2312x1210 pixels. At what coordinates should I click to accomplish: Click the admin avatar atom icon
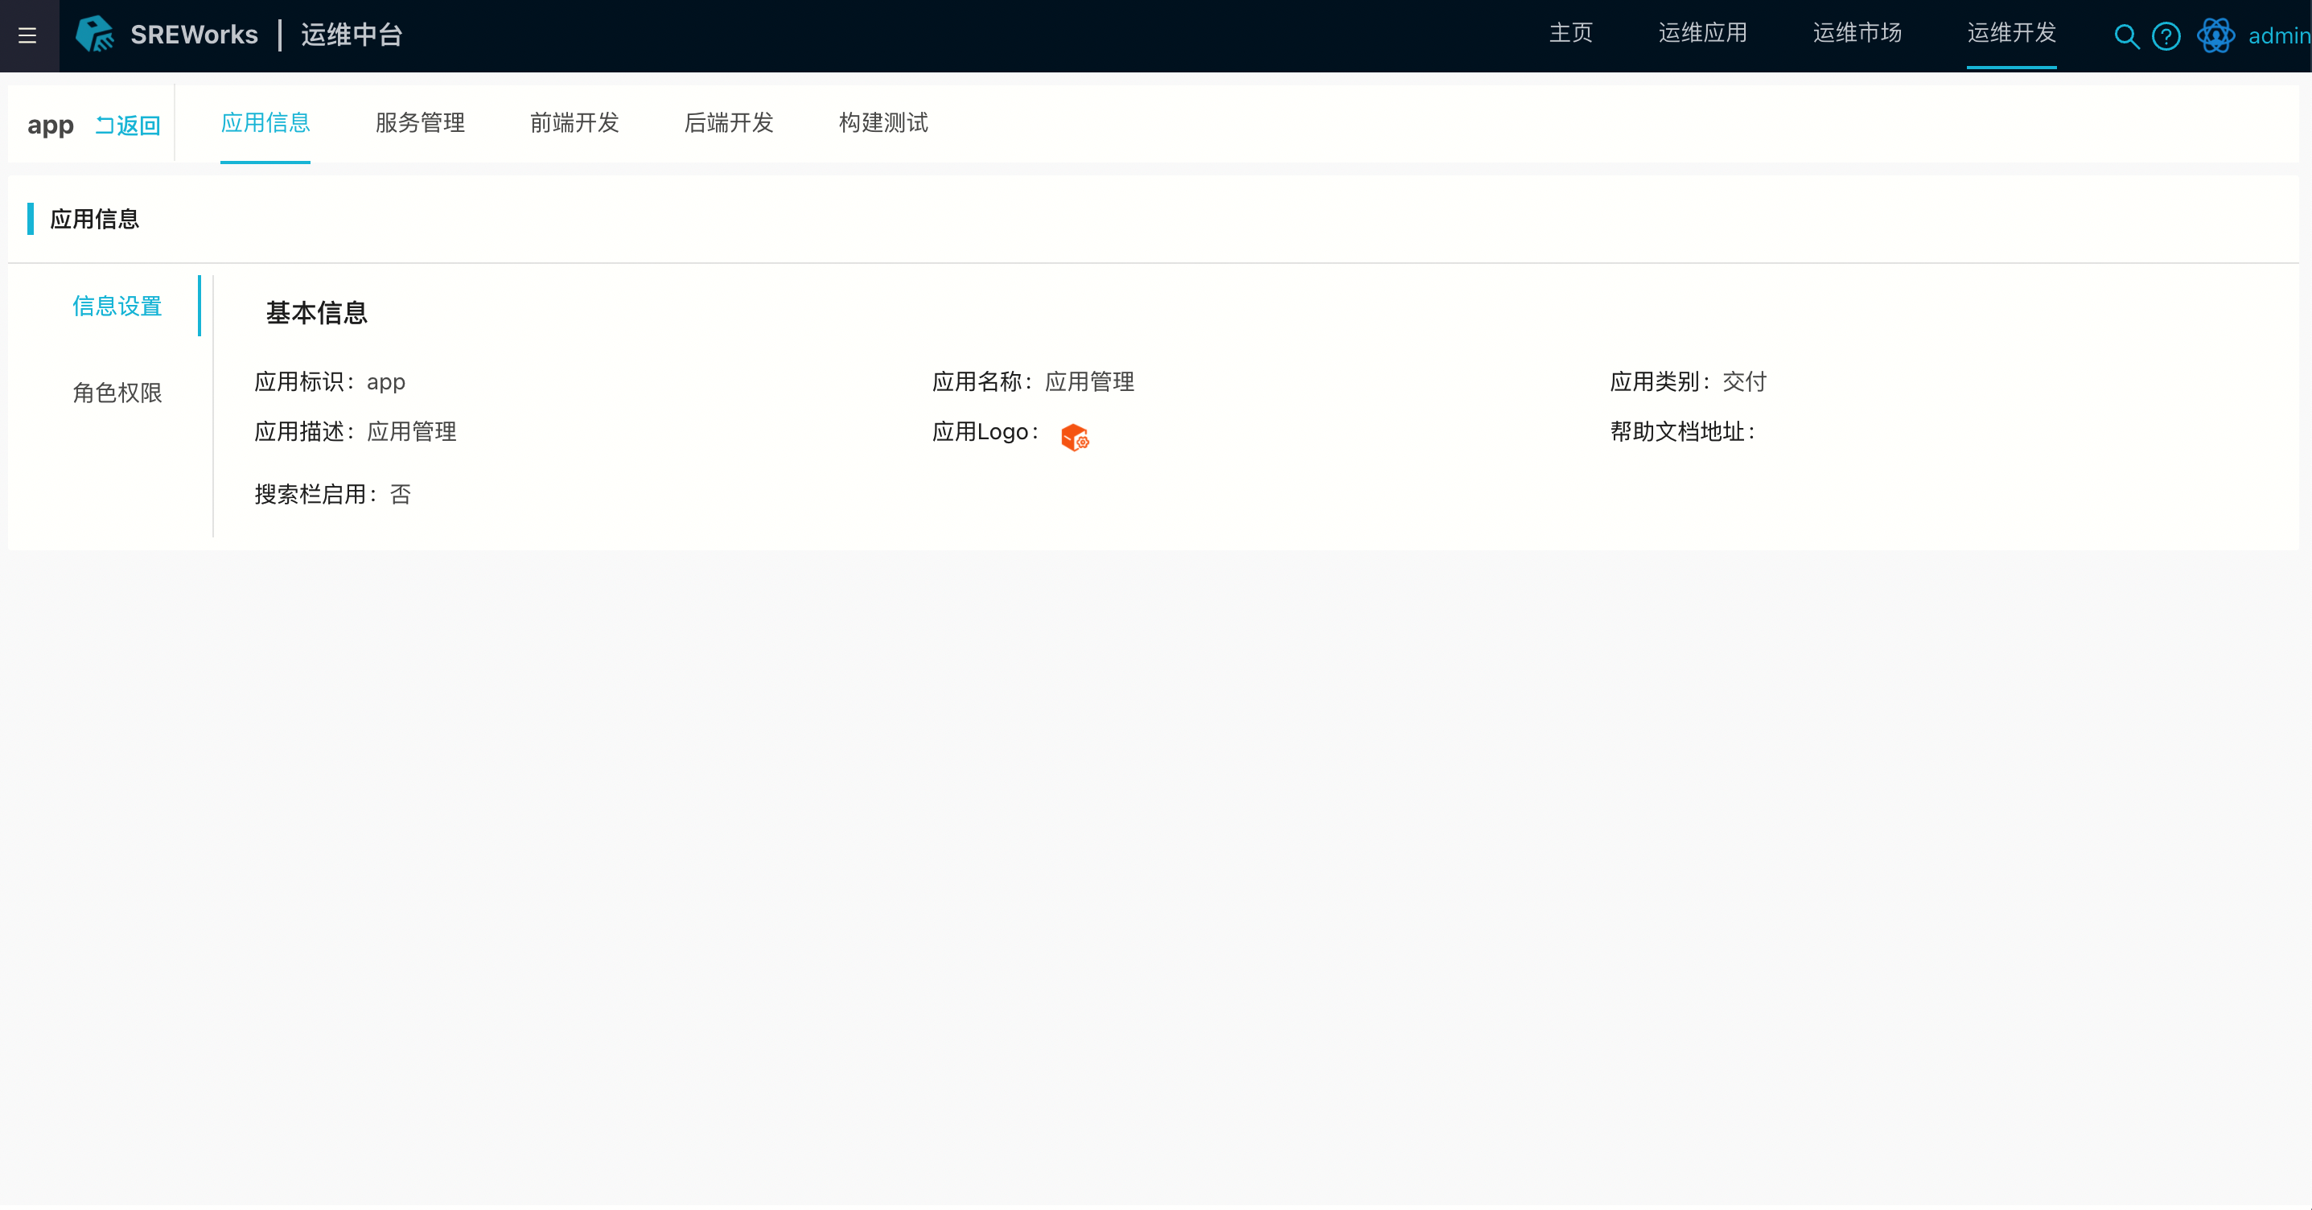pos(2215,36)
